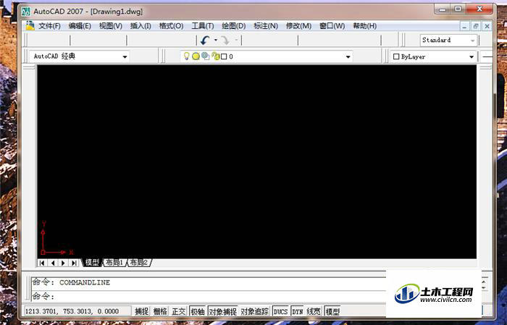The width and height of the screenshot is (507, 325).
Task: Minimize the Drawing1.dwg document window
Action: tap(465, 27)
